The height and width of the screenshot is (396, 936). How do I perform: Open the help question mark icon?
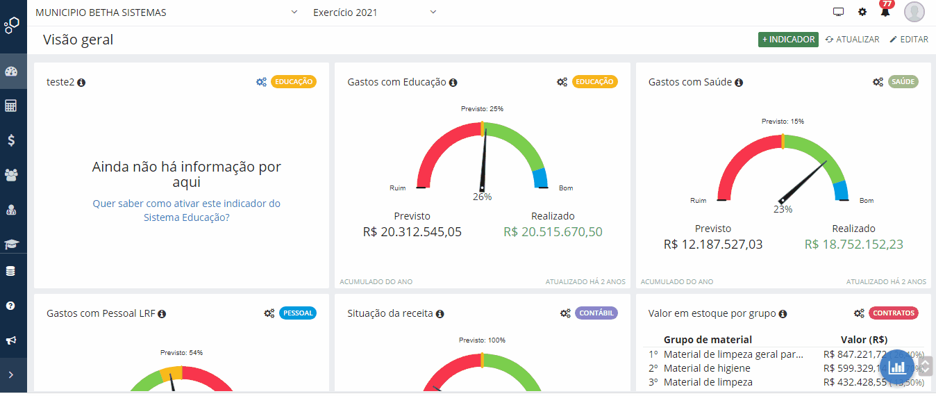pos(10,306)
